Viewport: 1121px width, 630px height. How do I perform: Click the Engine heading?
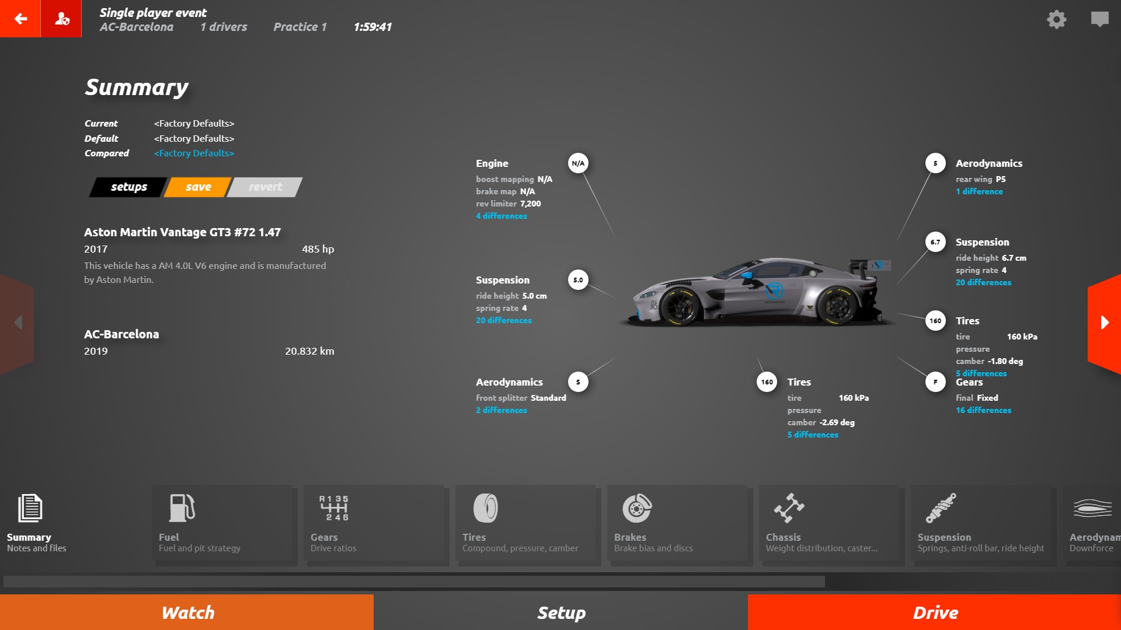pos(492,163)
